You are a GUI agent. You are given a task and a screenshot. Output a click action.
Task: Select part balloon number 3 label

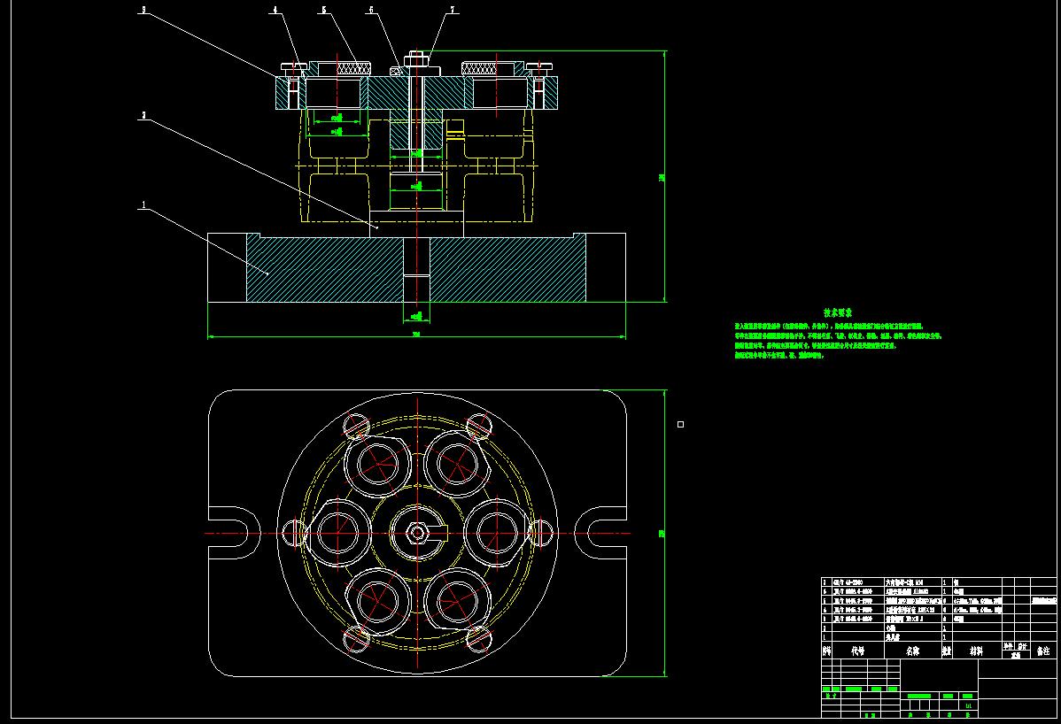point(143,10)
